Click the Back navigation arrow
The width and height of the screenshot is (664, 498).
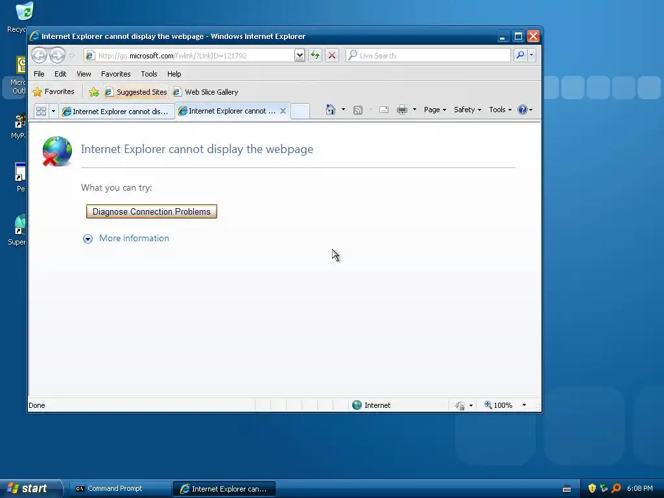pos(39,55)
